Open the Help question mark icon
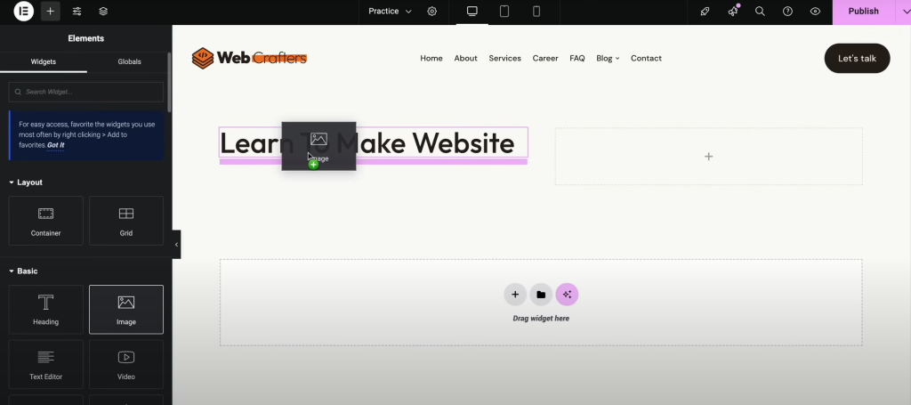This screenshot has height=405, width=911. (788, 11)
